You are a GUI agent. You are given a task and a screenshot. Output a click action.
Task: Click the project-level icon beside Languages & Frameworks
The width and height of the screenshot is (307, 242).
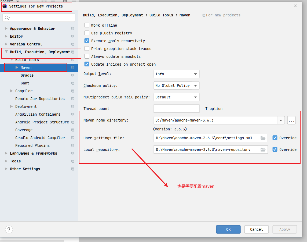point(73,154)
